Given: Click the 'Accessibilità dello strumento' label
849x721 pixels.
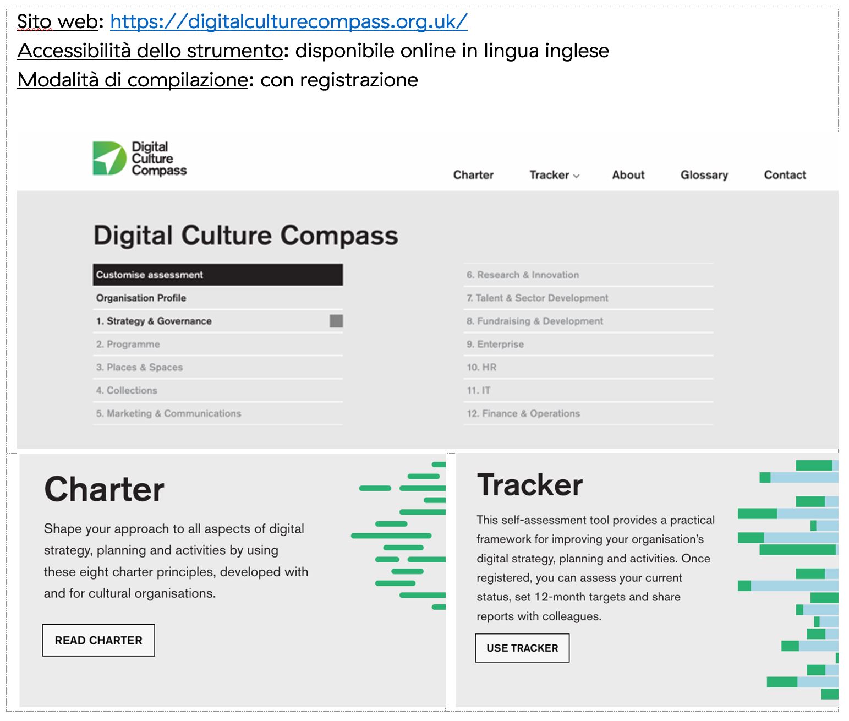Looking at the screenshot, I should (x=150, y=51).
